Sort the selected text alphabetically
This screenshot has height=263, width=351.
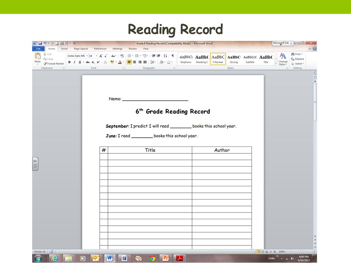[x=165, y=56]
